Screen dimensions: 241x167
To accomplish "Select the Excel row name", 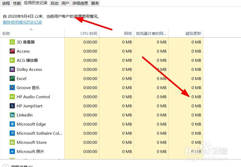I will pos(22,78).
